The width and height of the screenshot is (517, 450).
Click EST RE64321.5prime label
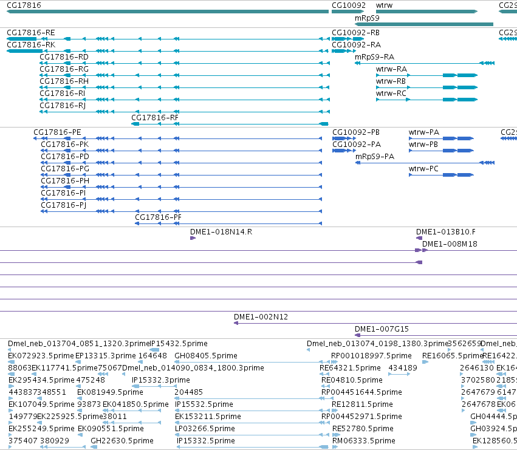(350, 368)
